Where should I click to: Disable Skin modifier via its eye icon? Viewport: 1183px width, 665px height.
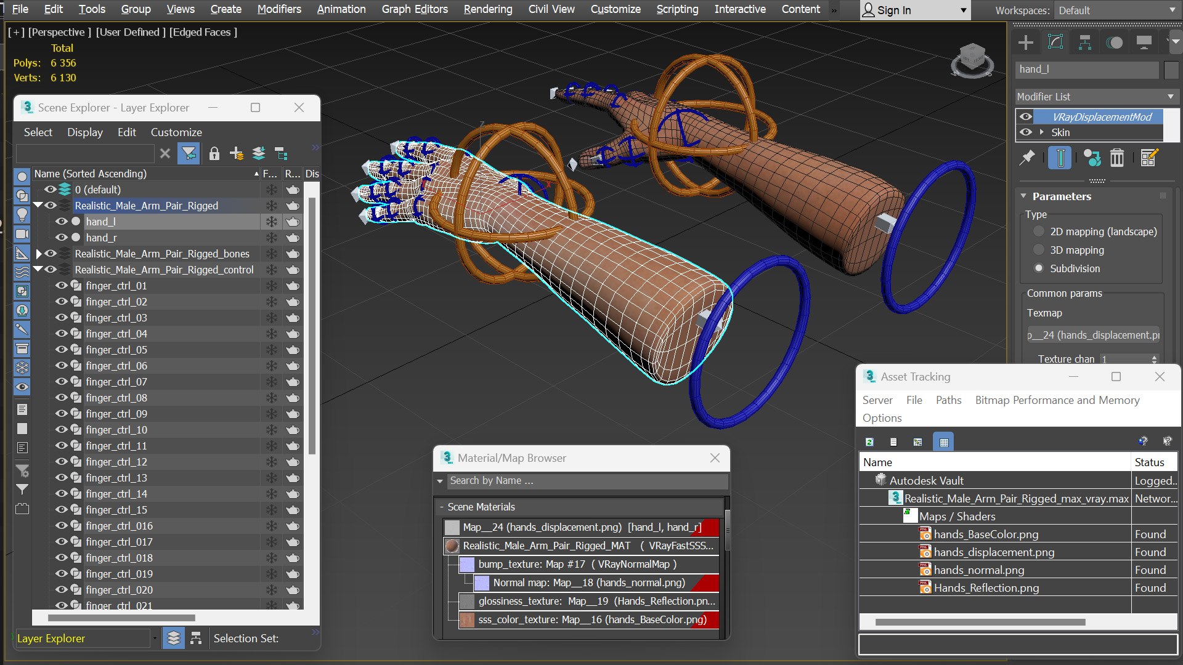point(1025,132)
